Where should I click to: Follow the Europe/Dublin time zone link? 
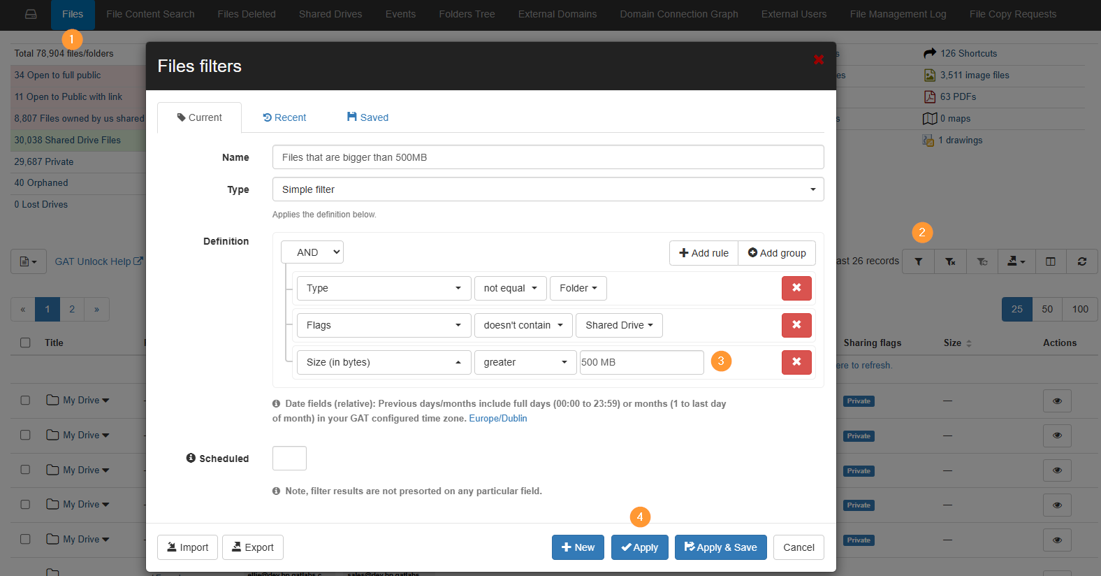coord(497,419)
